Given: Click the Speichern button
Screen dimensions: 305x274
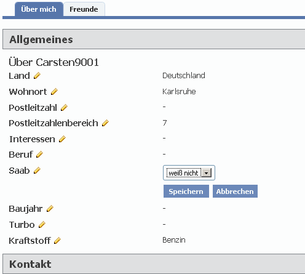Looking at the screenshot, I should click(x=186, y=191).
